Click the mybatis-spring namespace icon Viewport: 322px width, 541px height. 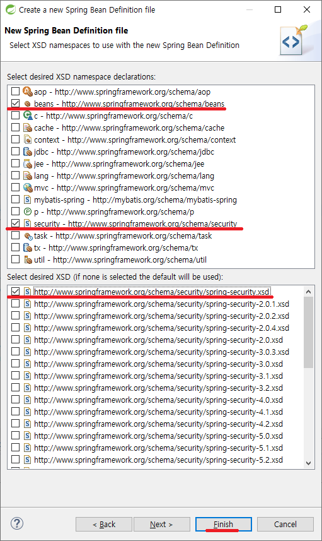pyautogui.click(x=28, y=199)
